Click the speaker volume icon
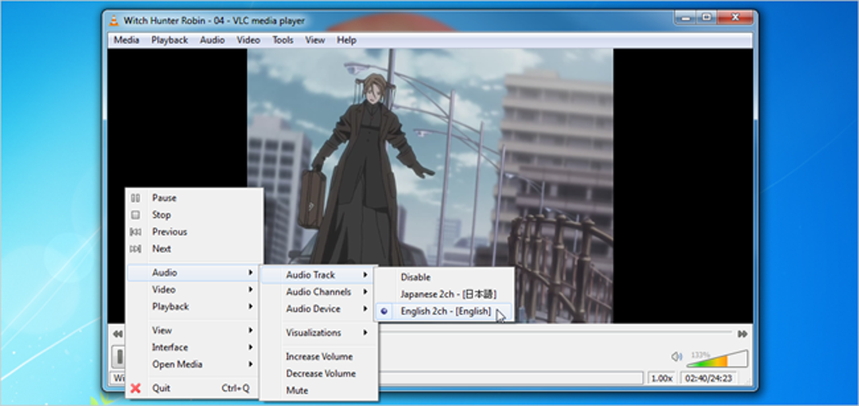The height and width of the screenshot is (406, 859). point(676,356)
